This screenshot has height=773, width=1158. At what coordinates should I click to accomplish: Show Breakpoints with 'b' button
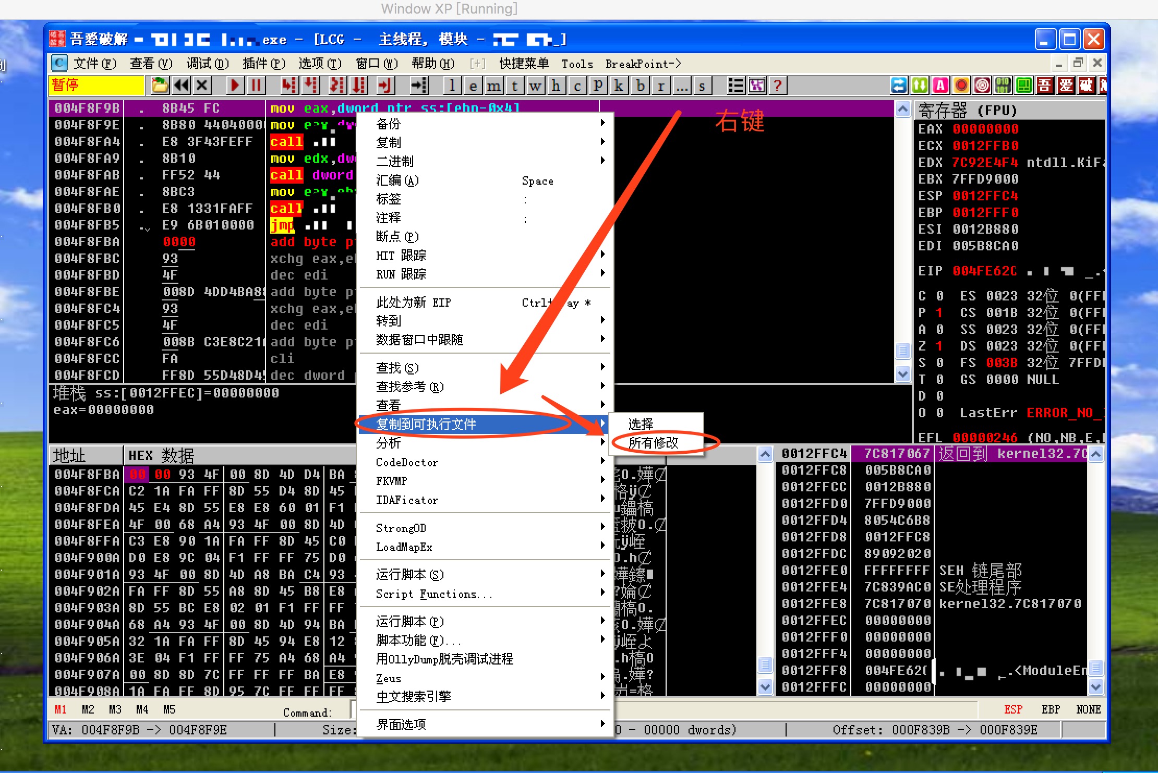[x=640, y=85]
